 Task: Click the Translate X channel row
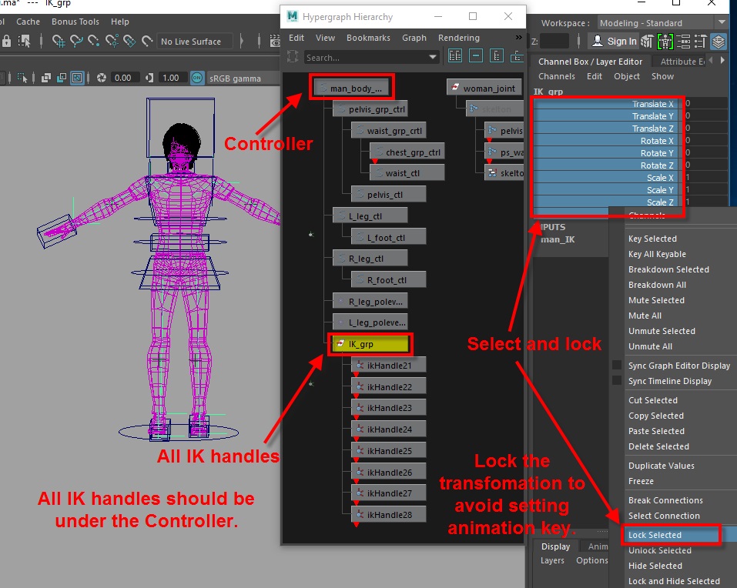[605, 104]
